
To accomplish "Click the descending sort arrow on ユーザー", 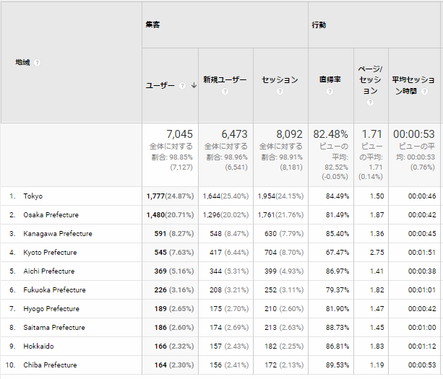I will 194,85.
